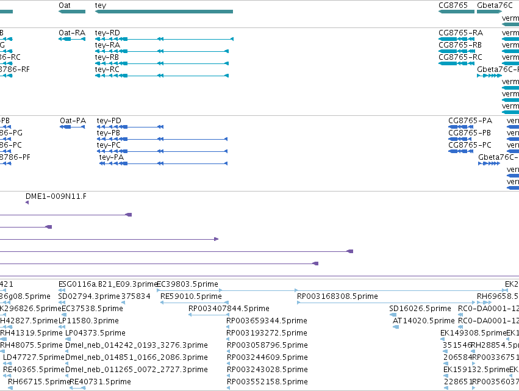Select the tey gene bar
519x391 pixels.
tap(164, 12)
